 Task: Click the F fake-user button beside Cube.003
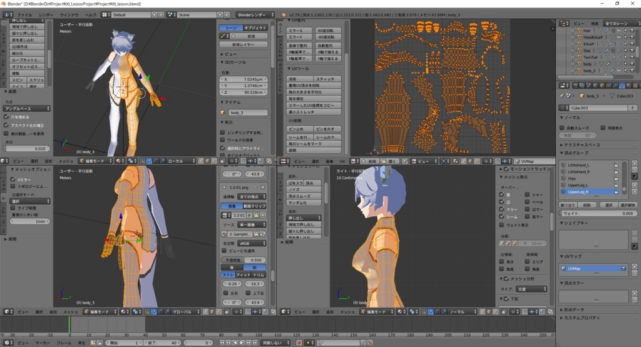(633, 108)
